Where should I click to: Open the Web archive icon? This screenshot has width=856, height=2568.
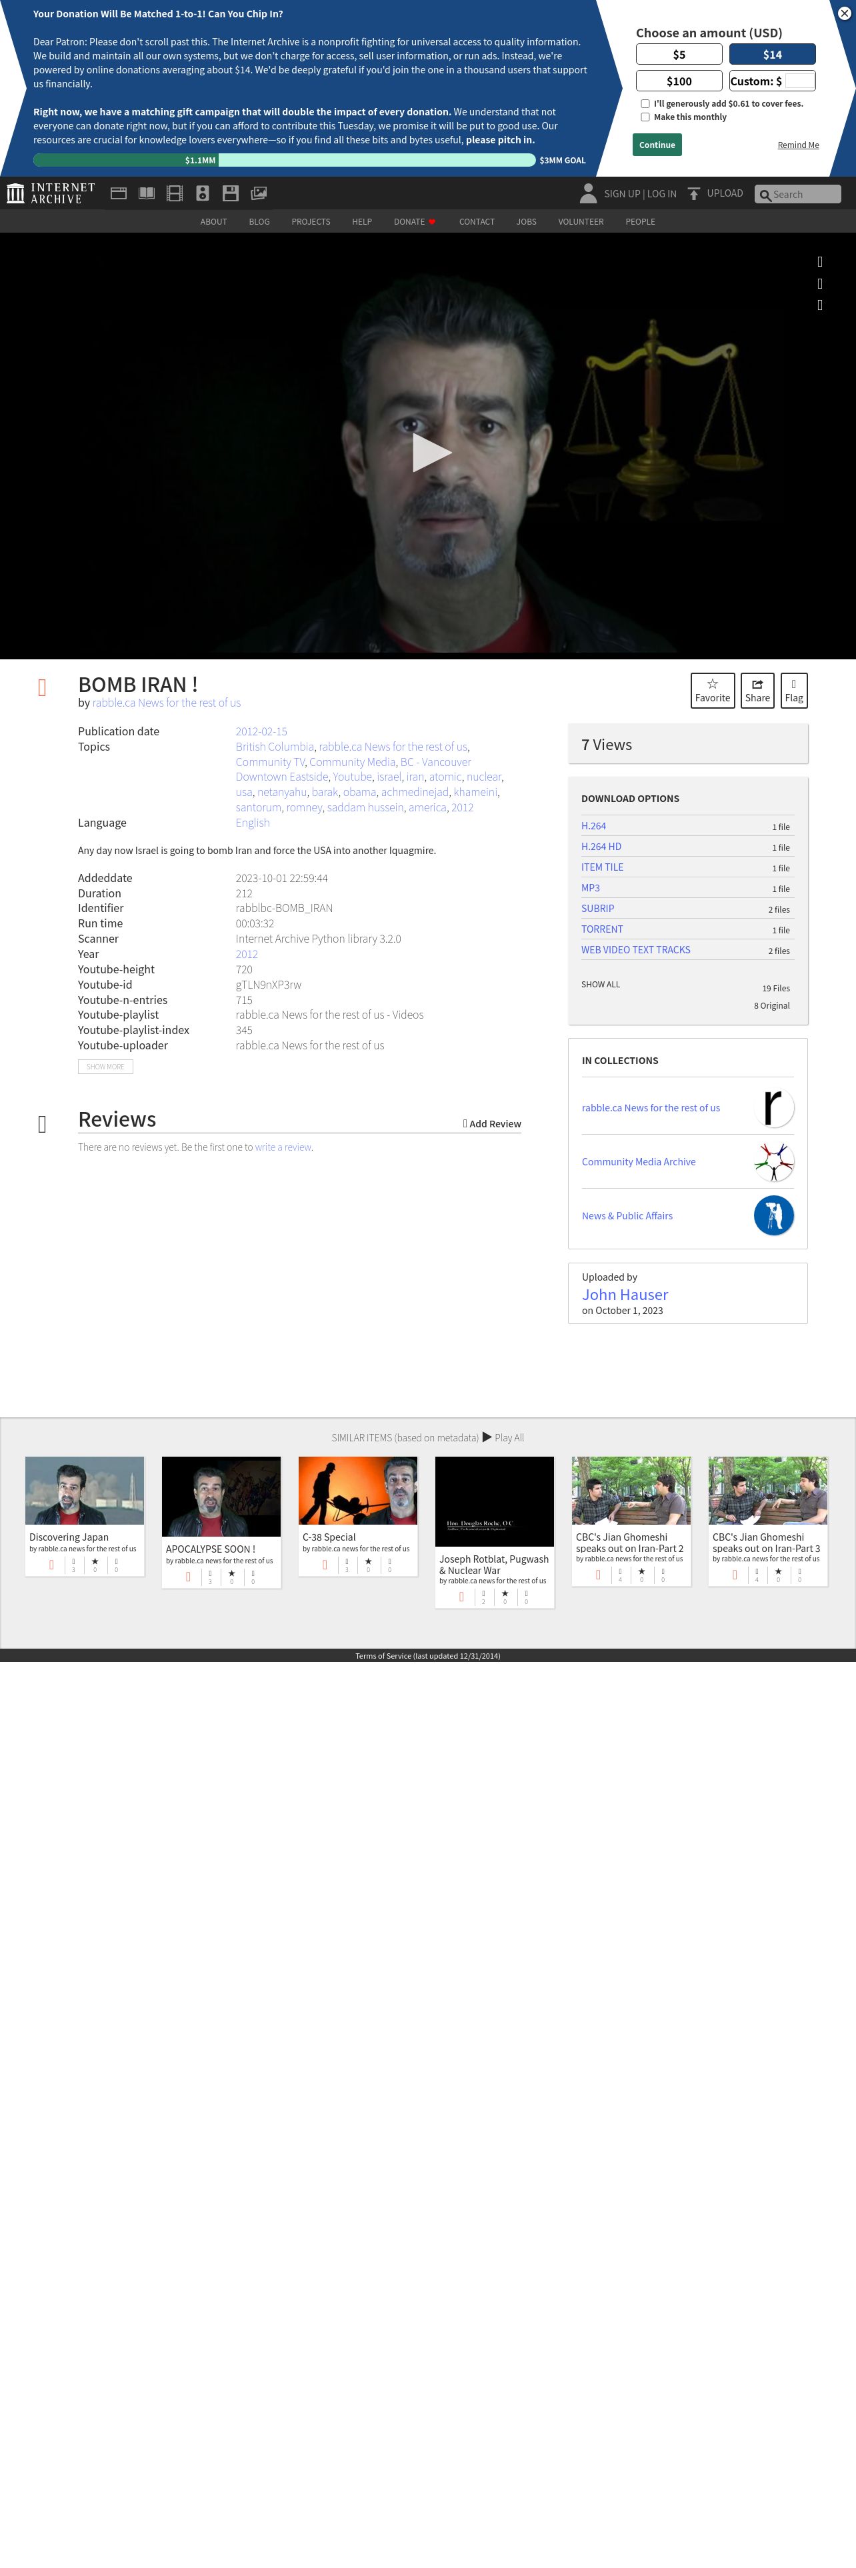(119, 193)
